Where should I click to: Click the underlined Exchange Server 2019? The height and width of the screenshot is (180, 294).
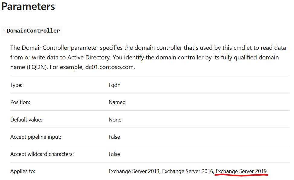point(241,171)
